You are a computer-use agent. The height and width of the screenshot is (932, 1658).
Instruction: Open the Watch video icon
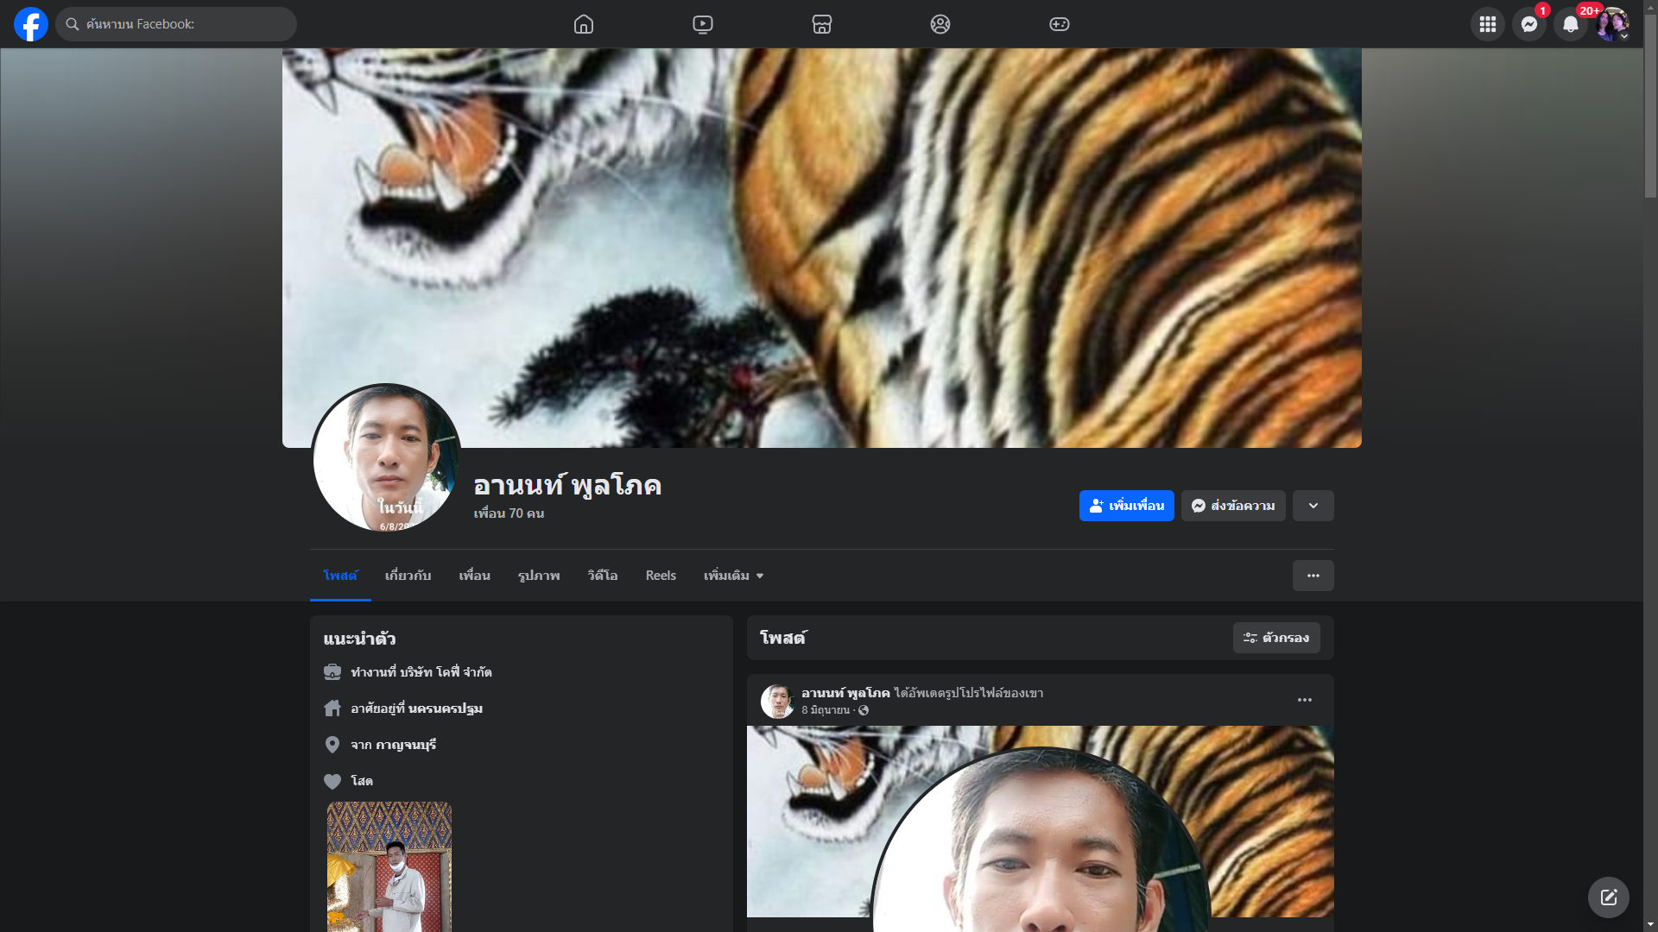tap(703, 24)
